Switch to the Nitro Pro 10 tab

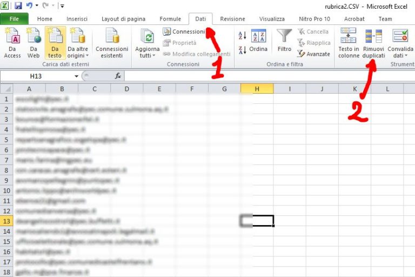pyautogui.click(x=314, y=19)
